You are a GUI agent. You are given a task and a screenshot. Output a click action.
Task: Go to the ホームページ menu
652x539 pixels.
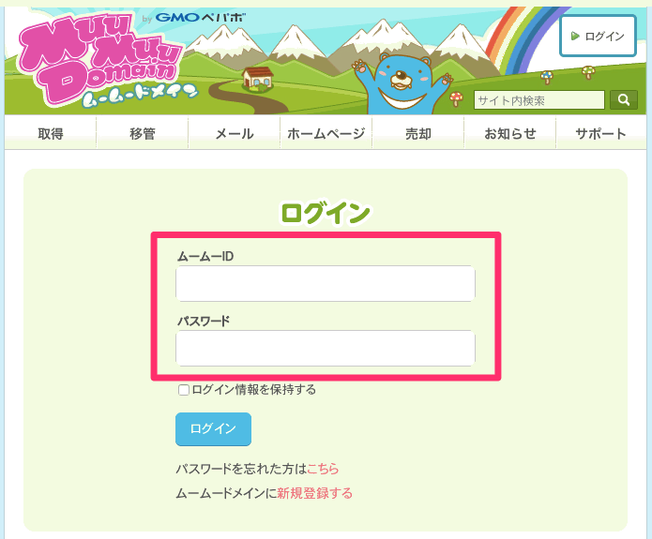pyautogui.click(x=326, y=134)
